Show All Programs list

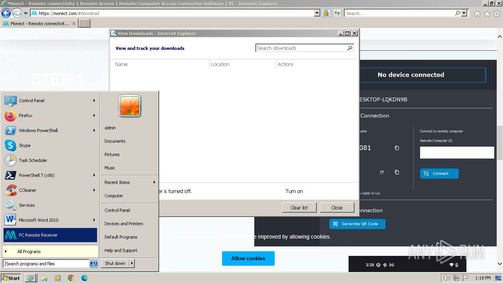click(50, 252)
